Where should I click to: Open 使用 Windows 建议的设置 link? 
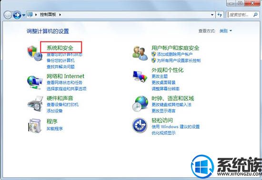pyautogui.click(x=176, y=127)
